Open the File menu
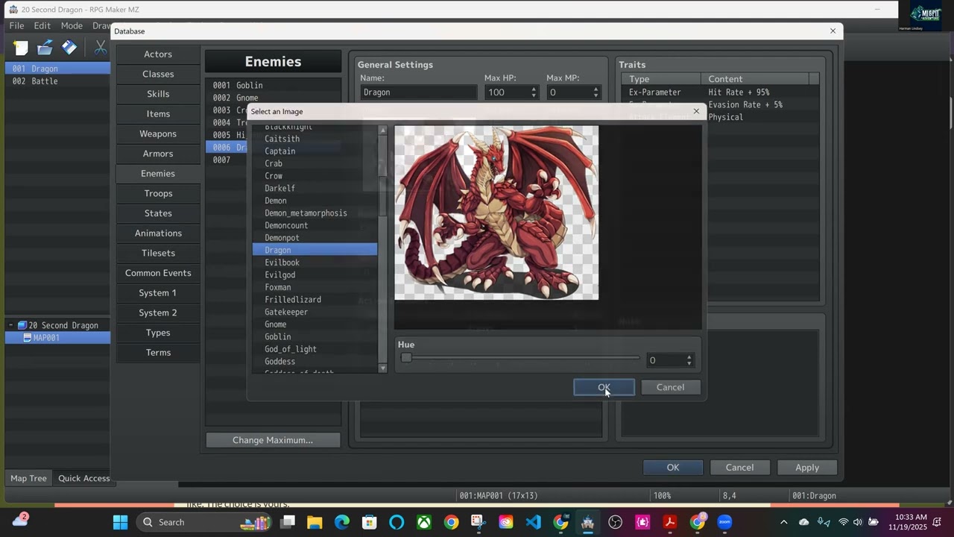The width and height of the screenshot is (954, 537). pos(16,25)
